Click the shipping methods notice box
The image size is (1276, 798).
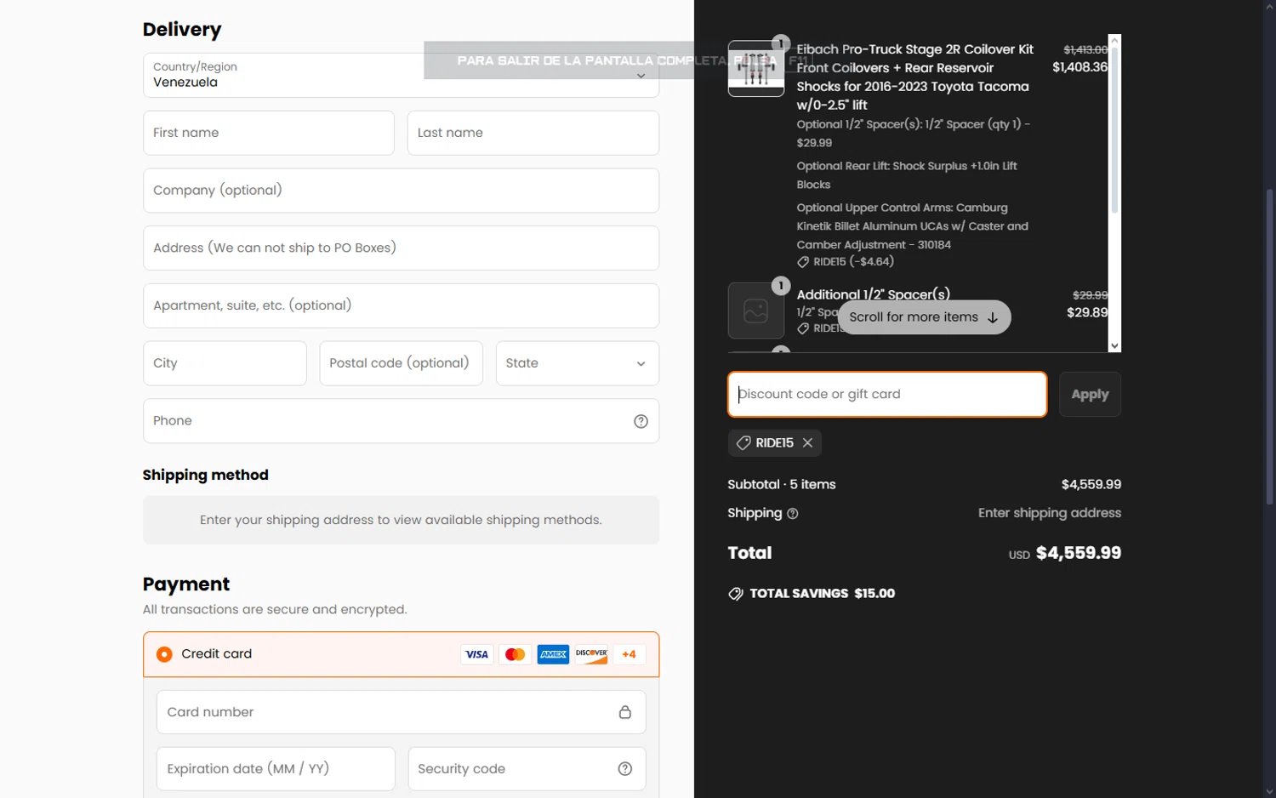click(x=401, y=521)
